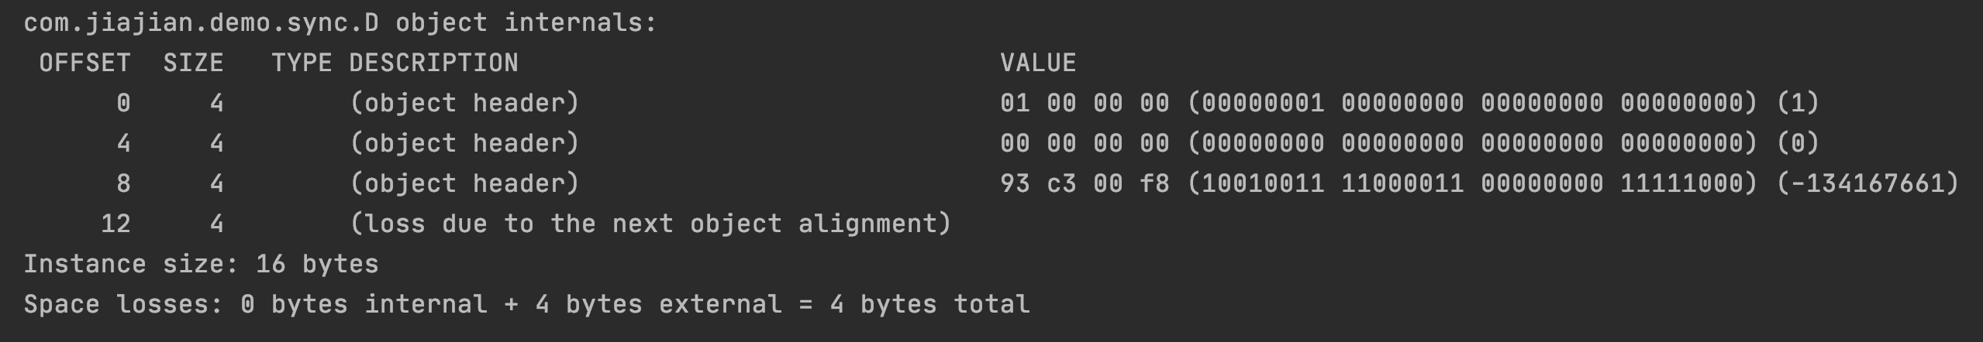Click the decimal value (1) in first row
The height and width of the screenshot is (342, 1983).
pos(1798,104)
